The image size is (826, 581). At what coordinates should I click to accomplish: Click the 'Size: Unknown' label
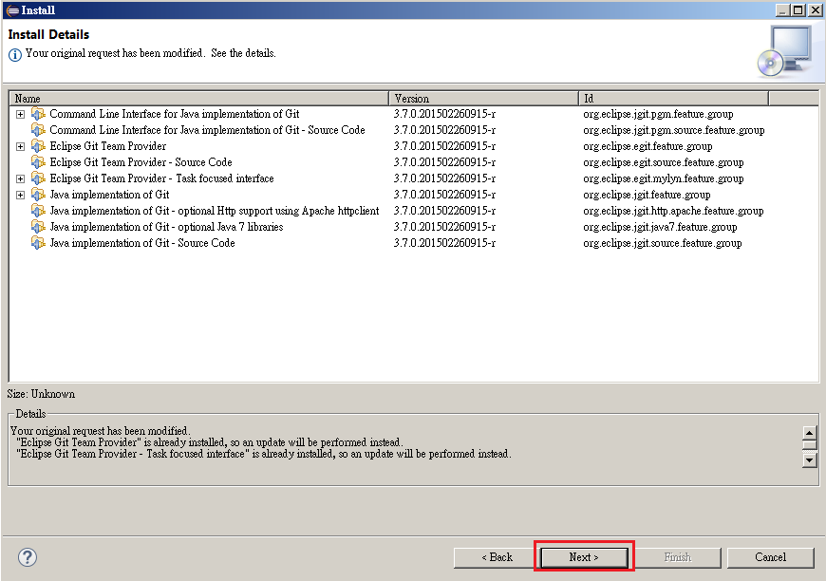pyautogui.click(x=41, y=394)
